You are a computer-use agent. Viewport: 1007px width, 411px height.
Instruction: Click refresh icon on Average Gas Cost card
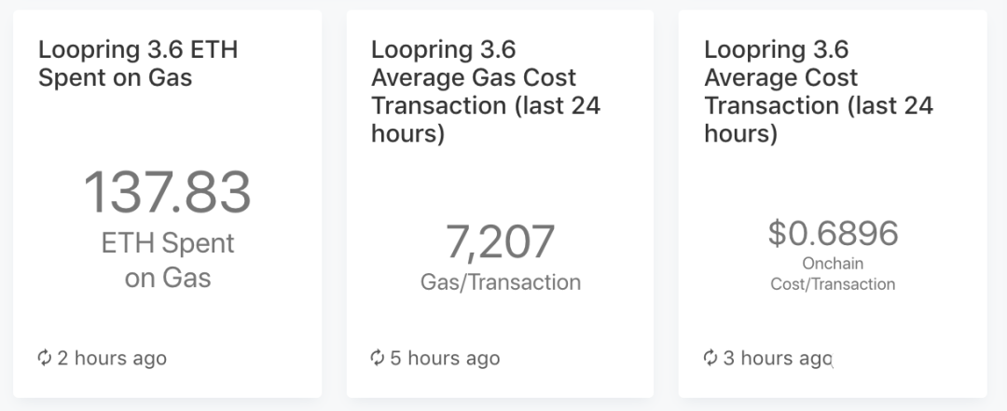(377, 358)
